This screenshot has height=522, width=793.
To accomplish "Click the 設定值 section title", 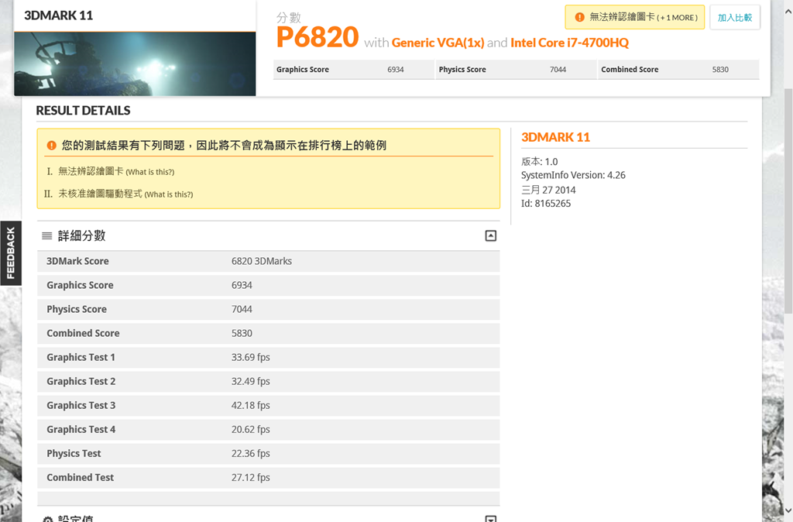I will pos(75,518).
